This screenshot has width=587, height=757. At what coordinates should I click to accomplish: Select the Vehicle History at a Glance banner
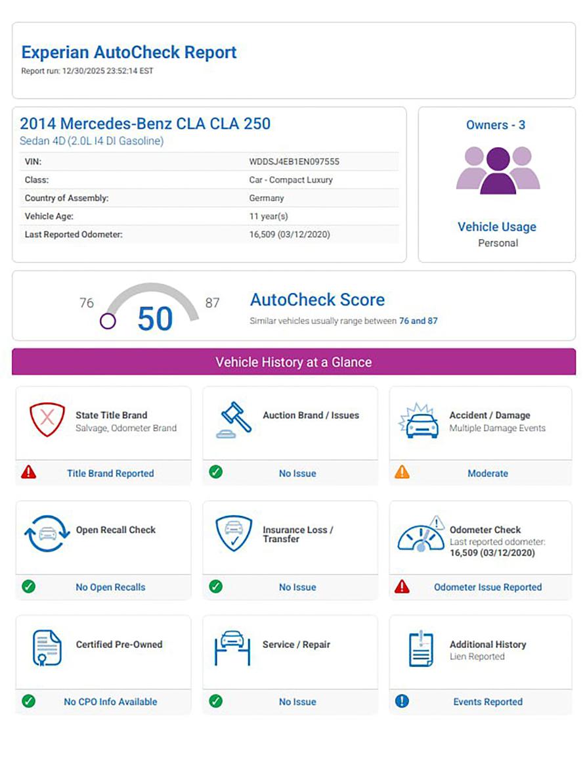point(293,362)
